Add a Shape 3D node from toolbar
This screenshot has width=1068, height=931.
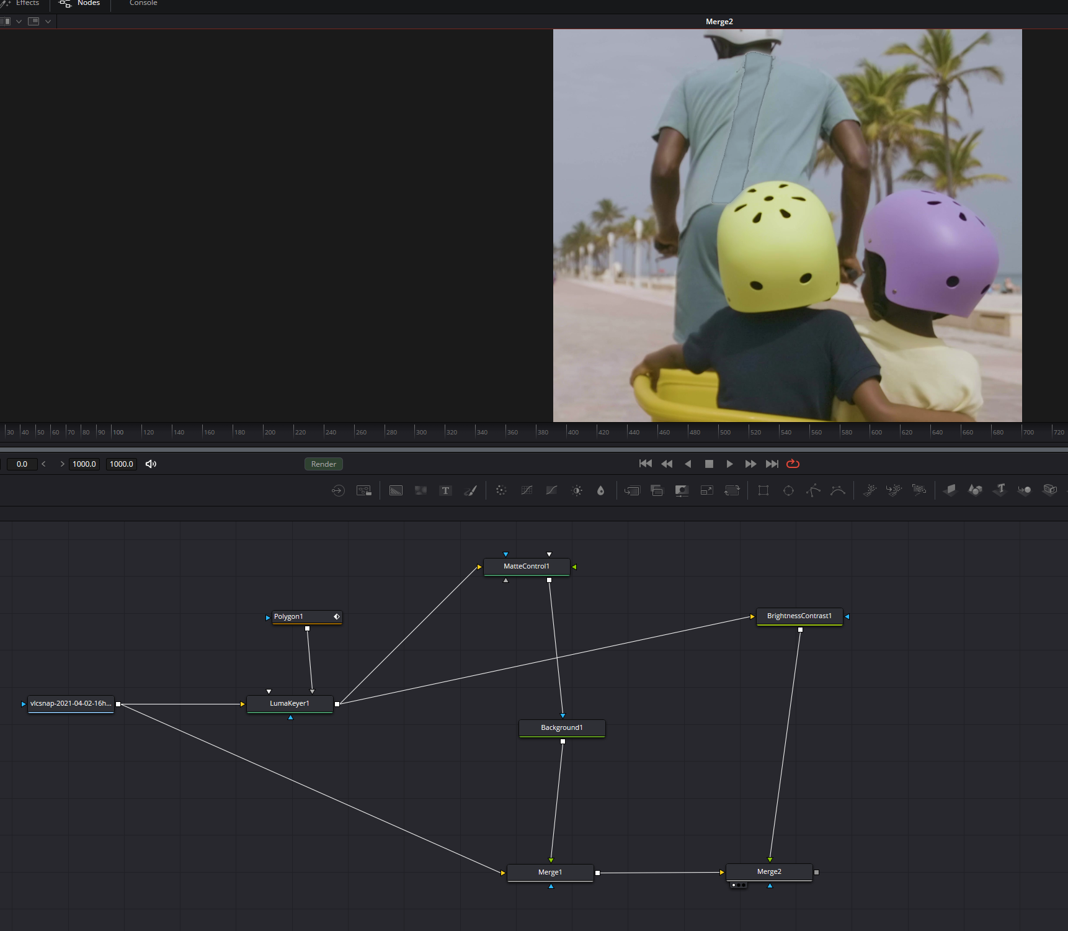click(975, 490)
